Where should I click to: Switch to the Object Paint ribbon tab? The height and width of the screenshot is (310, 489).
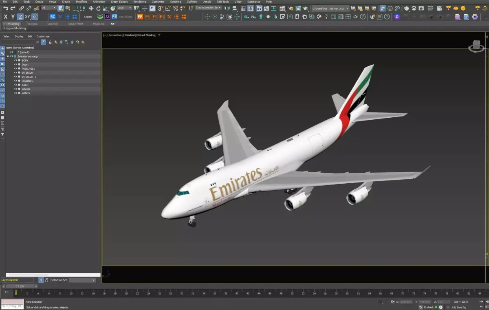point(76,24)
